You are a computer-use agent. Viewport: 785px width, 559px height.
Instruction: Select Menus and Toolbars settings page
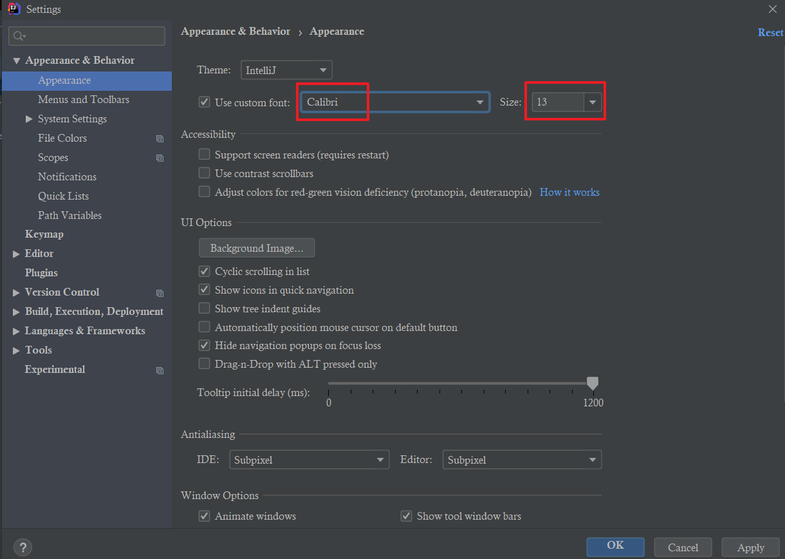[84, 100]
